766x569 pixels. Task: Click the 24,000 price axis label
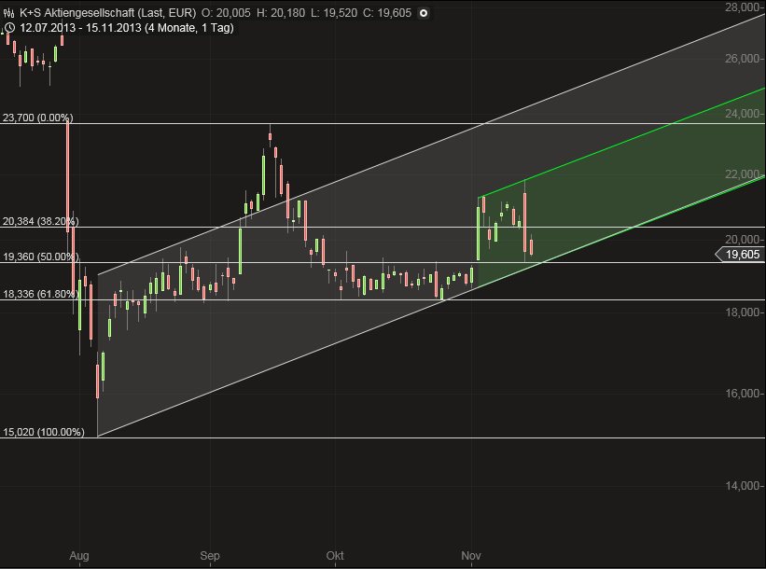pyautogui.click(x=744, y=113)
